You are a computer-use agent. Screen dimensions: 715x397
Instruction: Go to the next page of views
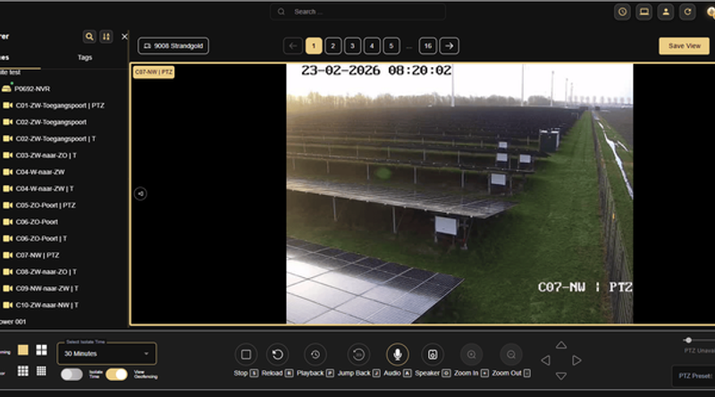(450, 46)
